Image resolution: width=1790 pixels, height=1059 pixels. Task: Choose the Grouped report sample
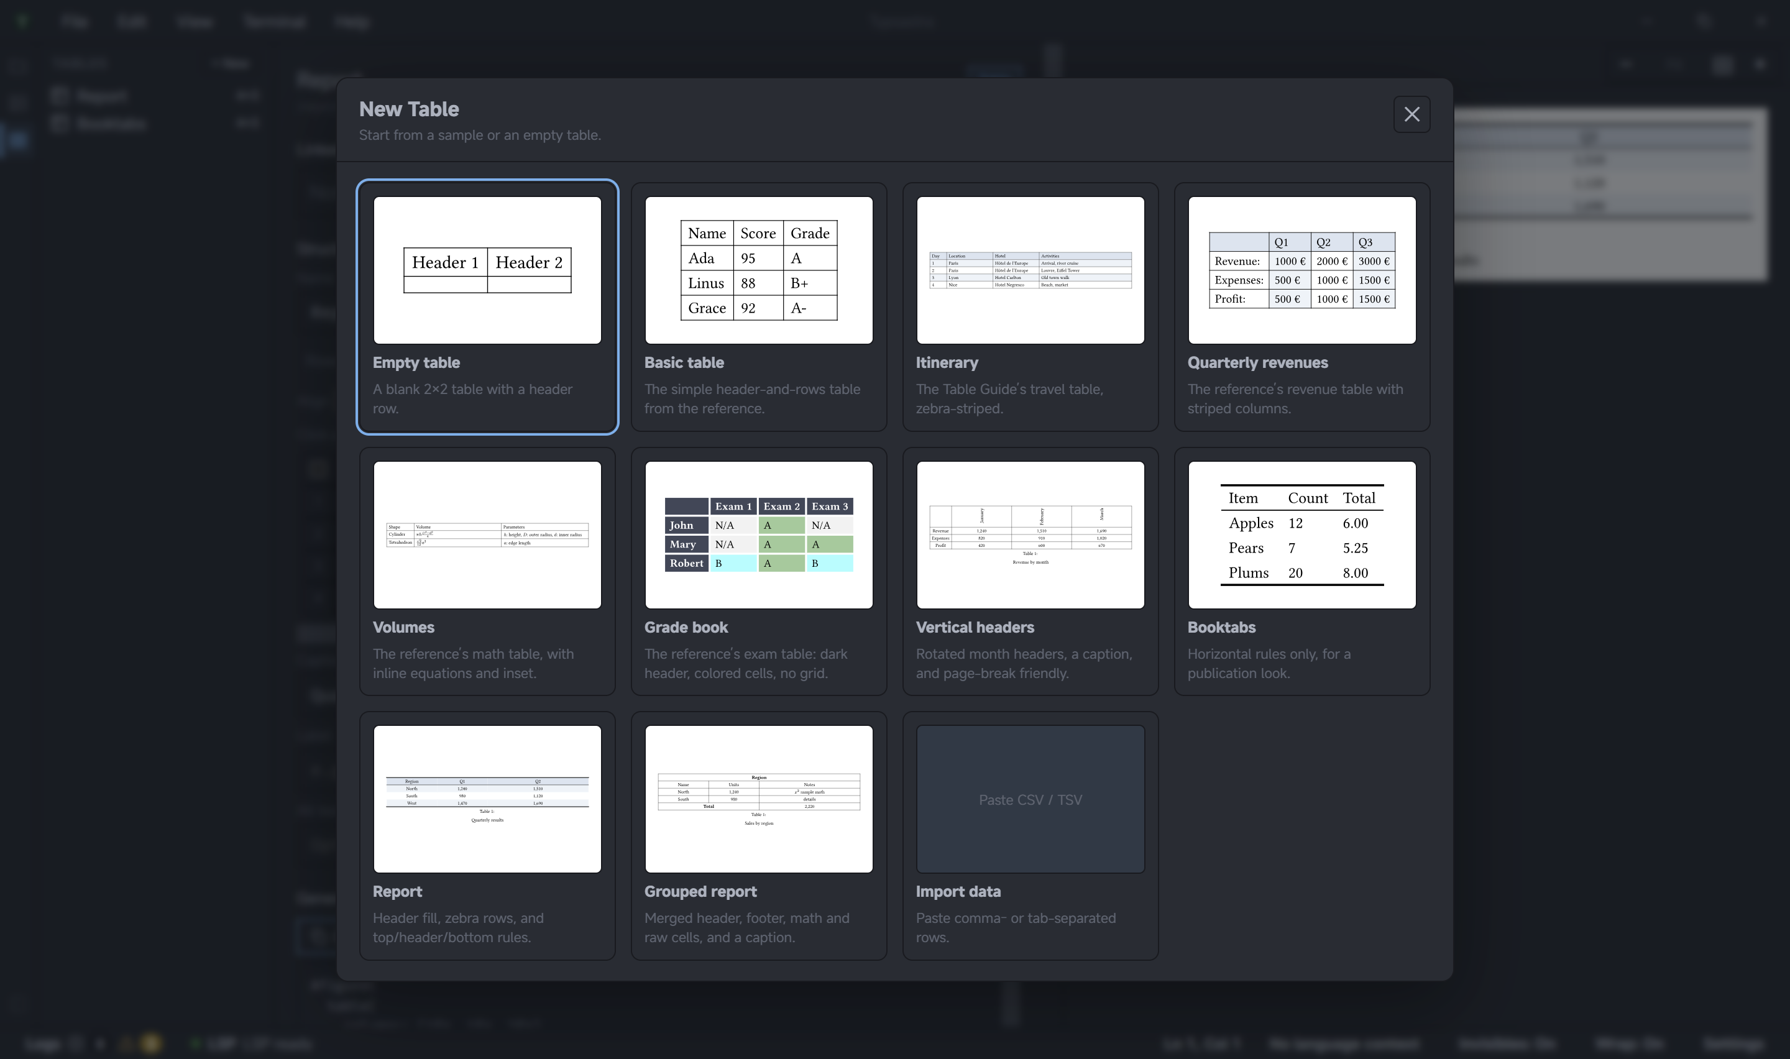tap(758, 836)
